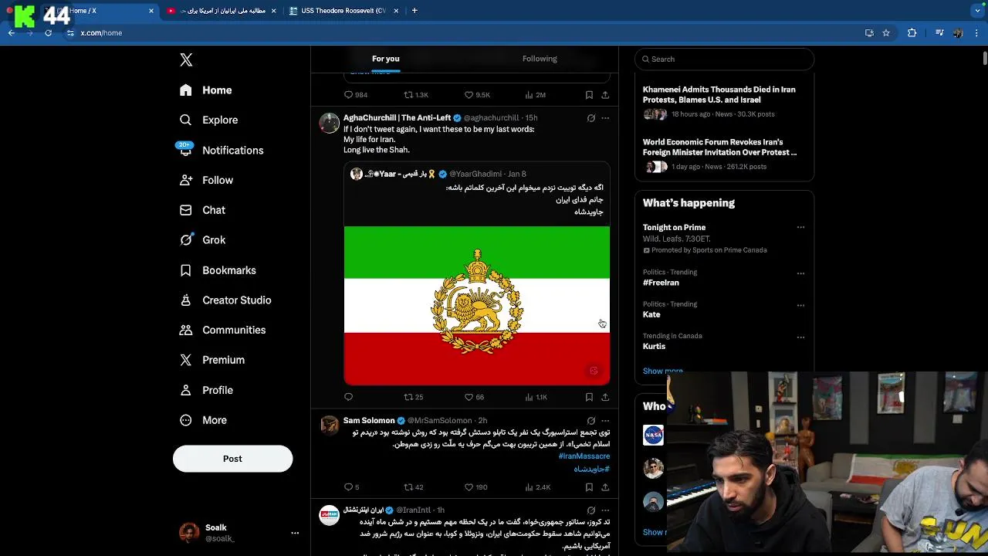Bookmark the AghaChurchill post
Image resolution: width=988 pixels, height=556 pixels.
tap(589, 397)
